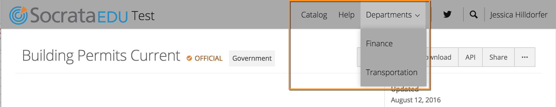
Task: Go to the Catalog page
Action: pyautogui.click(x=314, y=15)
